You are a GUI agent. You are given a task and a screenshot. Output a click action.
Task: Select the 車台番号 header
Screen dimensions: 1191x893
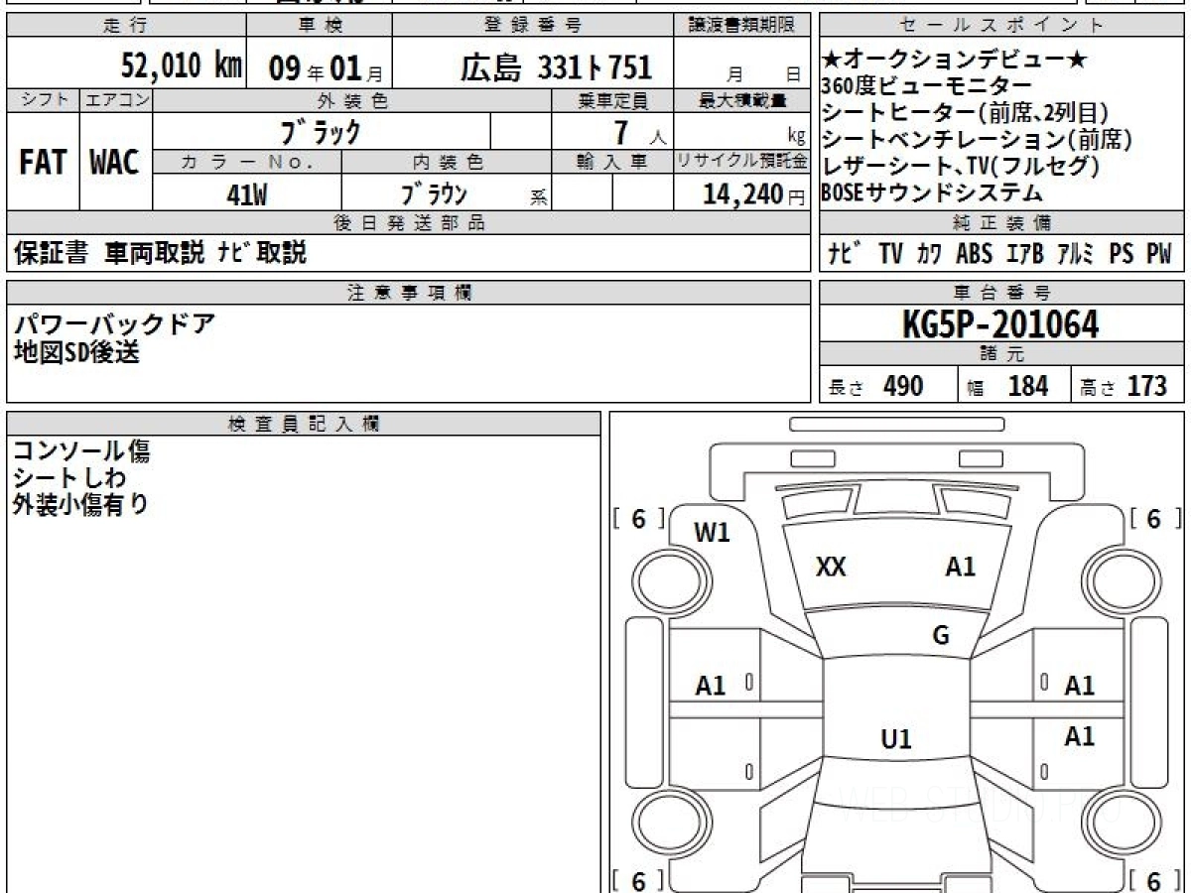1001,293
